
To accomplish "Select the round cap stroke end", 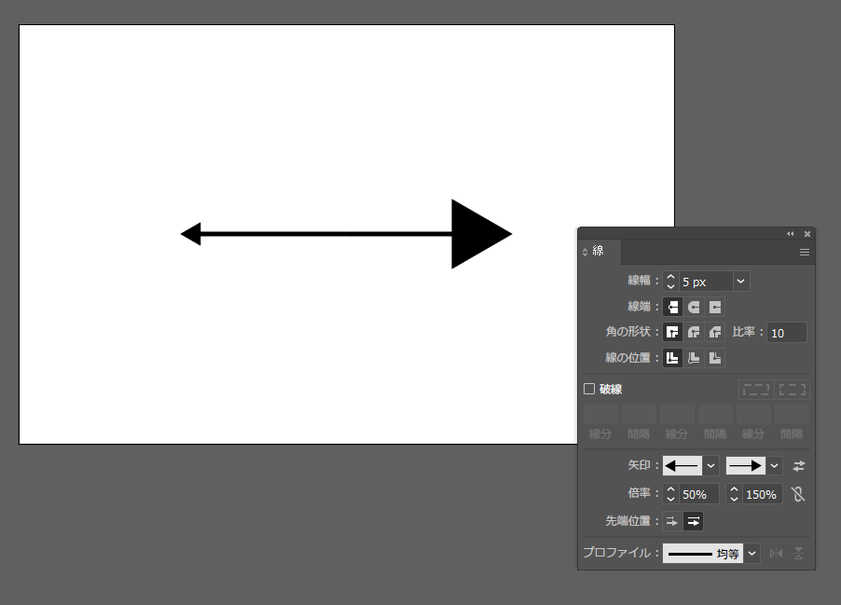I will 694,307.
